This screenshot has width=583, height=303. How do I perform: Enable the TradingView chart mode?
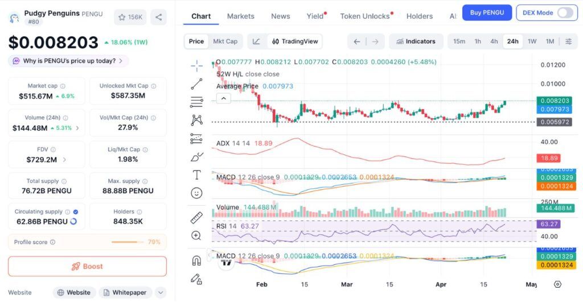pyautogui.click(x=294, y=41)
